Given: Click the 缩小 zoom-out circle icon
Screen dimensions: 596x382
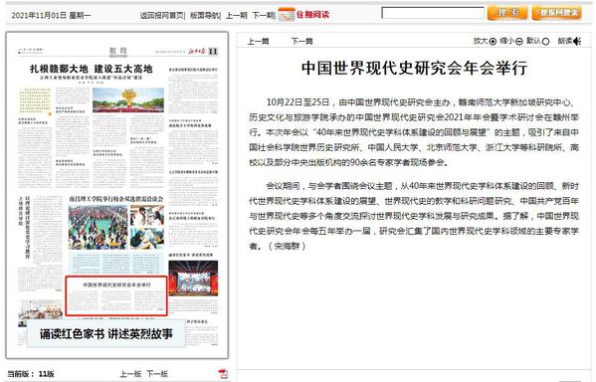Looking at the screenshot, I should click(x=518, y=42).
